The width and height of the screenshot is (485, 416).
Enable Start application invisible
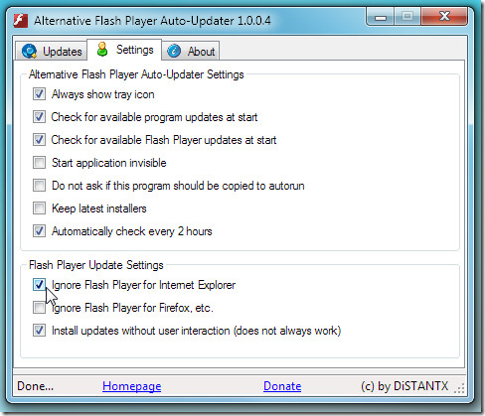tap(39, 163)
